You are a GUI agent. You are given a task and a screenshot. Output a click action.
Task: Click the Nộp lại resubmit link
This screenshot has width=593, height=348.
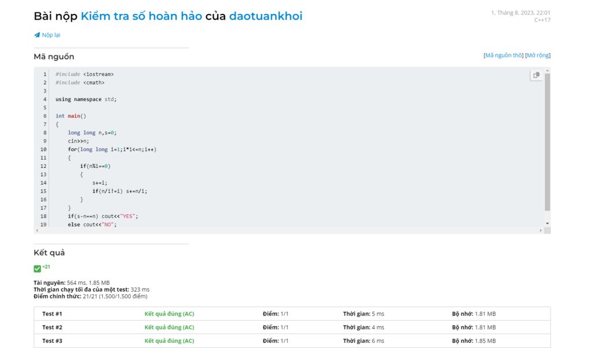51,35
